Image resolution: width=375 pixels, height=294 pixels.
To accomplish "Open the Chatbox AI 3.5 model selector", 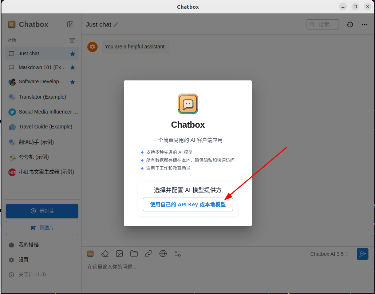I will (x=329, y=254).
